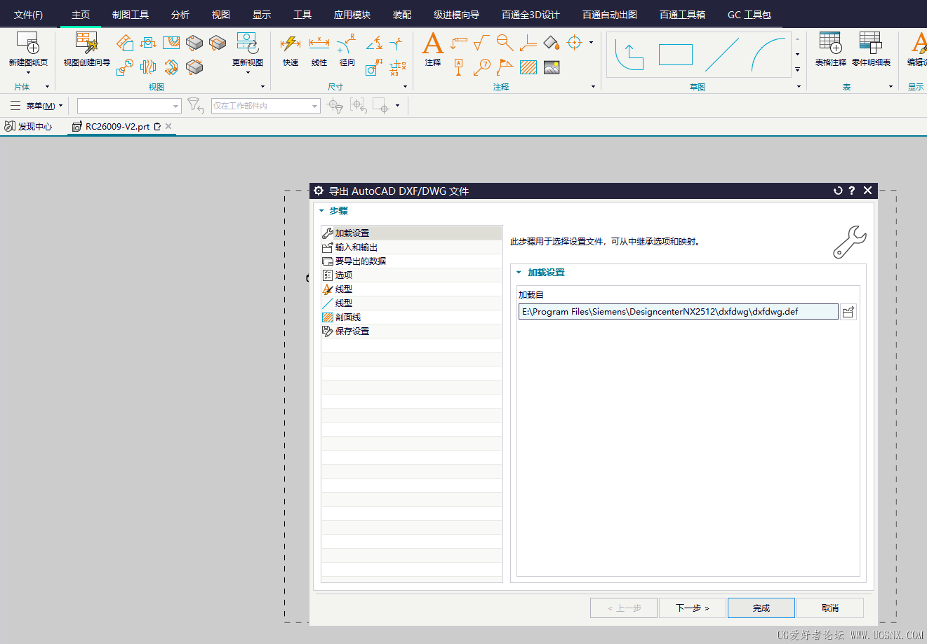
Task: Click the New Sheet (新建图纸页) icon
Action: coord(28,43)
